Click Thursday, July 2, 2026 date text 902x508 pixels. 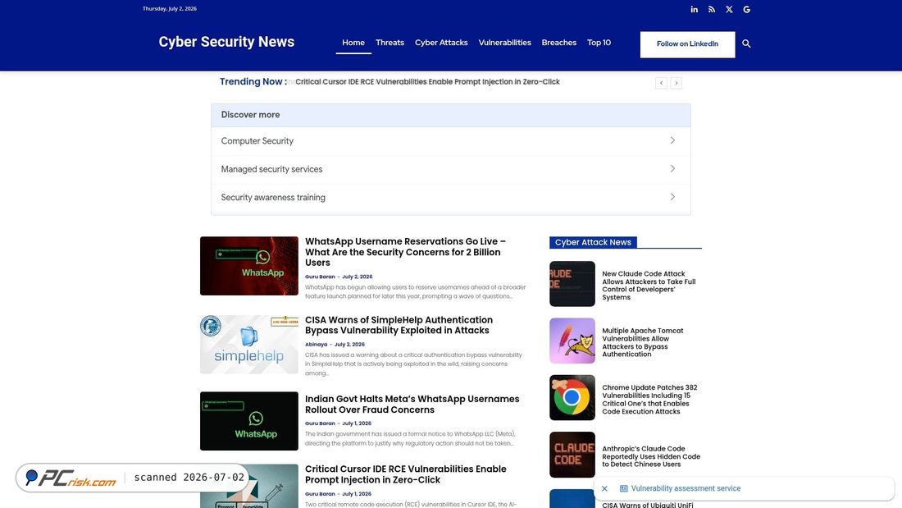point(170,9)
